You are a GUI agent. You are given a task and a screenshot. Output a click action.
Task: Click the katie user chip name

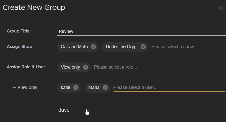66,88
